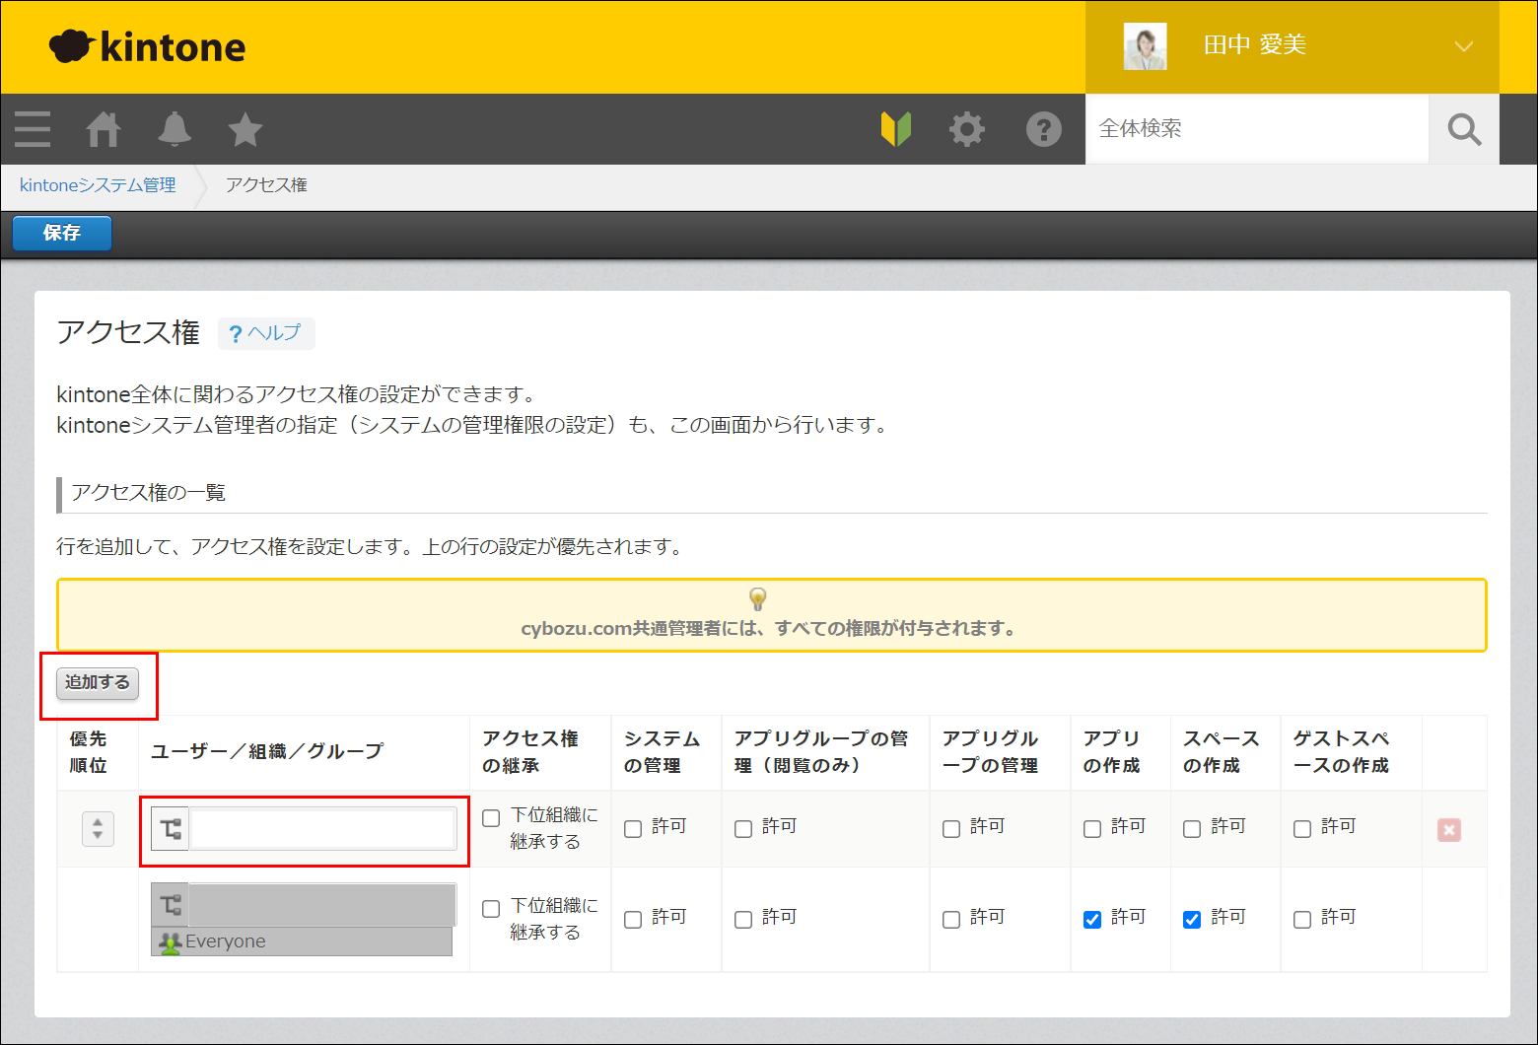Toggle アプリグループの管理（閲覧のみ） in first row
The height and width of the screenshot is (1045, 1538).
coord(743,829)
